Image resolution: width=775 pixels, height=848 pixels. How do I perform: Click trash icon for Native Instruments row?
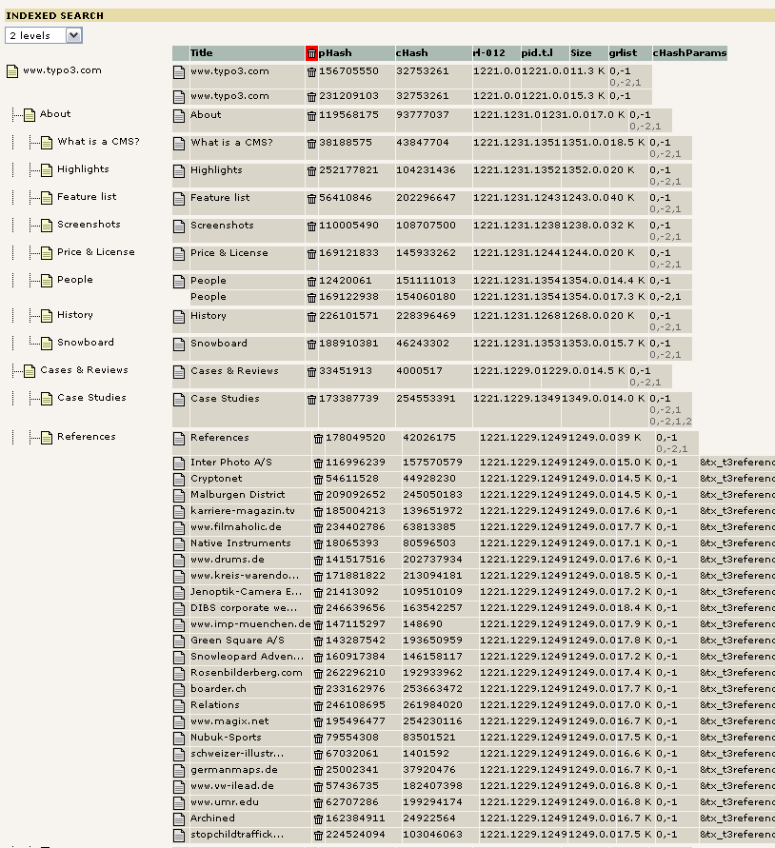coord(318,543)
